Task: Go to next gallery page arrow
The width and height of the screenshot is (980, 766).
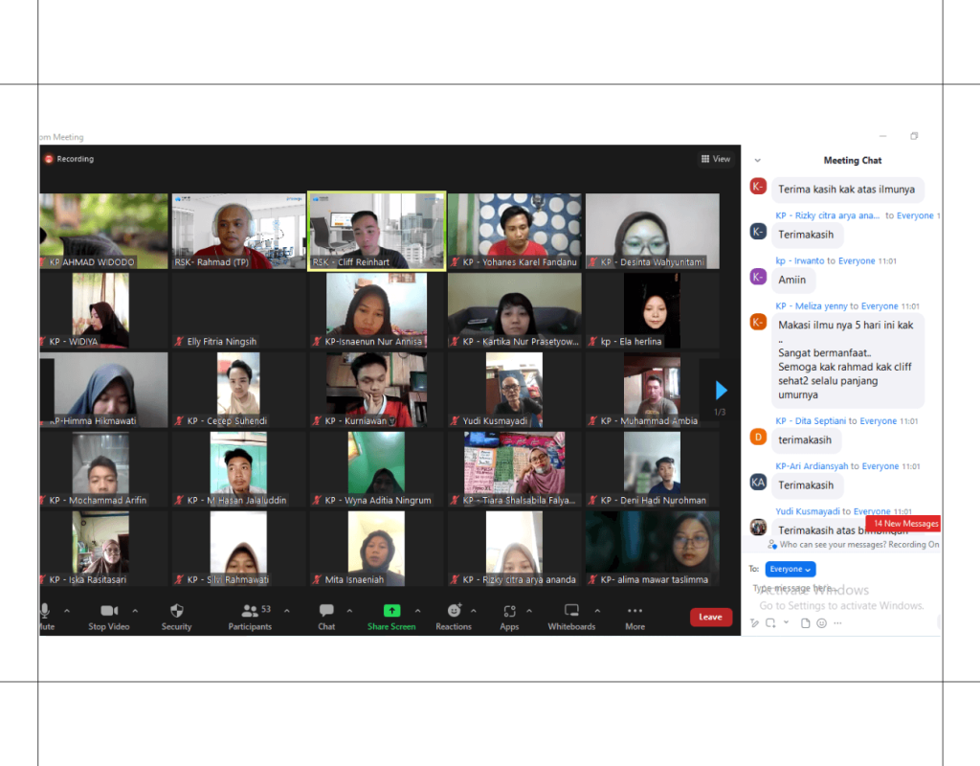Action: [722, 390]
